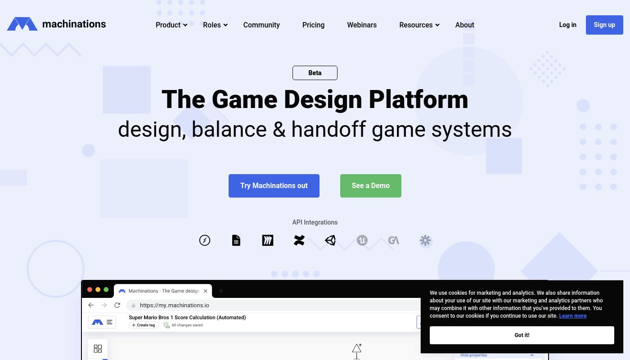Expand the Product dropdown menu
This screenshot has height=360, width=630.
pos(171,25)
